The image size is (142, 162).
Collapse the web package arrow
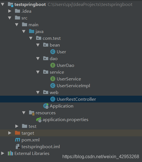(x=38, y=92)
